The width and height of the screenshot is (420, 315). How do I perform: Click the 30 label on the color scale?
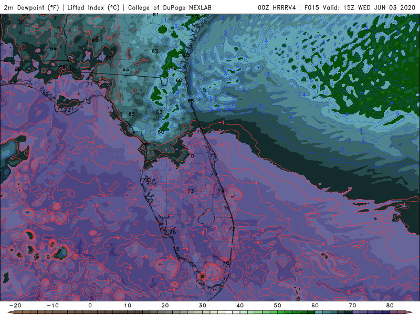pyautogui.click(x=203, y=306)
